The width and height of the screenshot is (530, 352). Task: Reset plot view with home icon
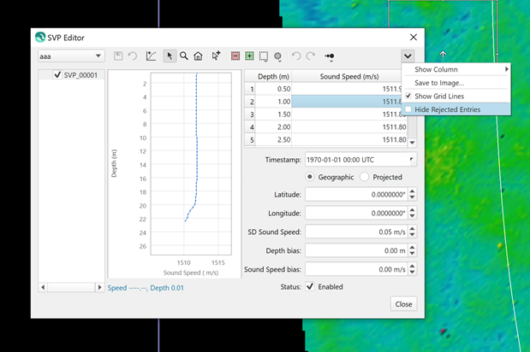[x=198, y=56]
